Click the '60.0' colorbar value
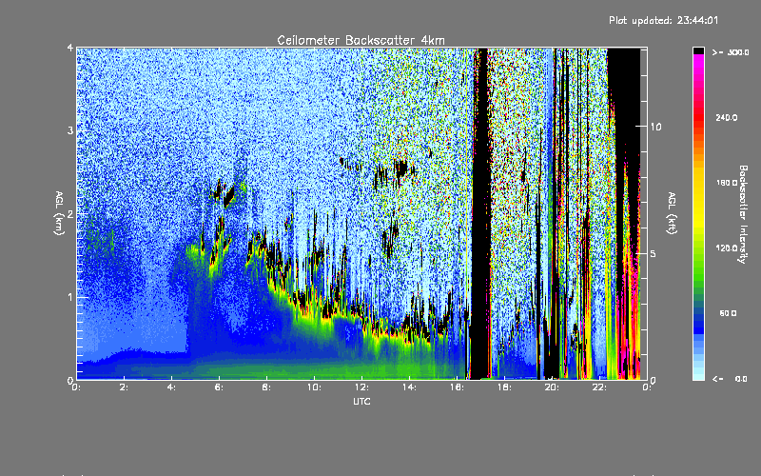The width and height of the screenshot is (761, 476). [728, 313]
